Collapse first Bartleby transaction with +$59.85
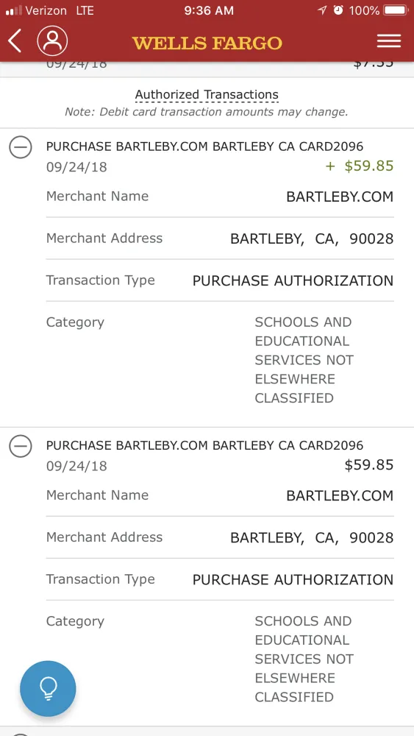Viewport: 414px width, 736px height. pyautogui.click(x=21, y=147)
